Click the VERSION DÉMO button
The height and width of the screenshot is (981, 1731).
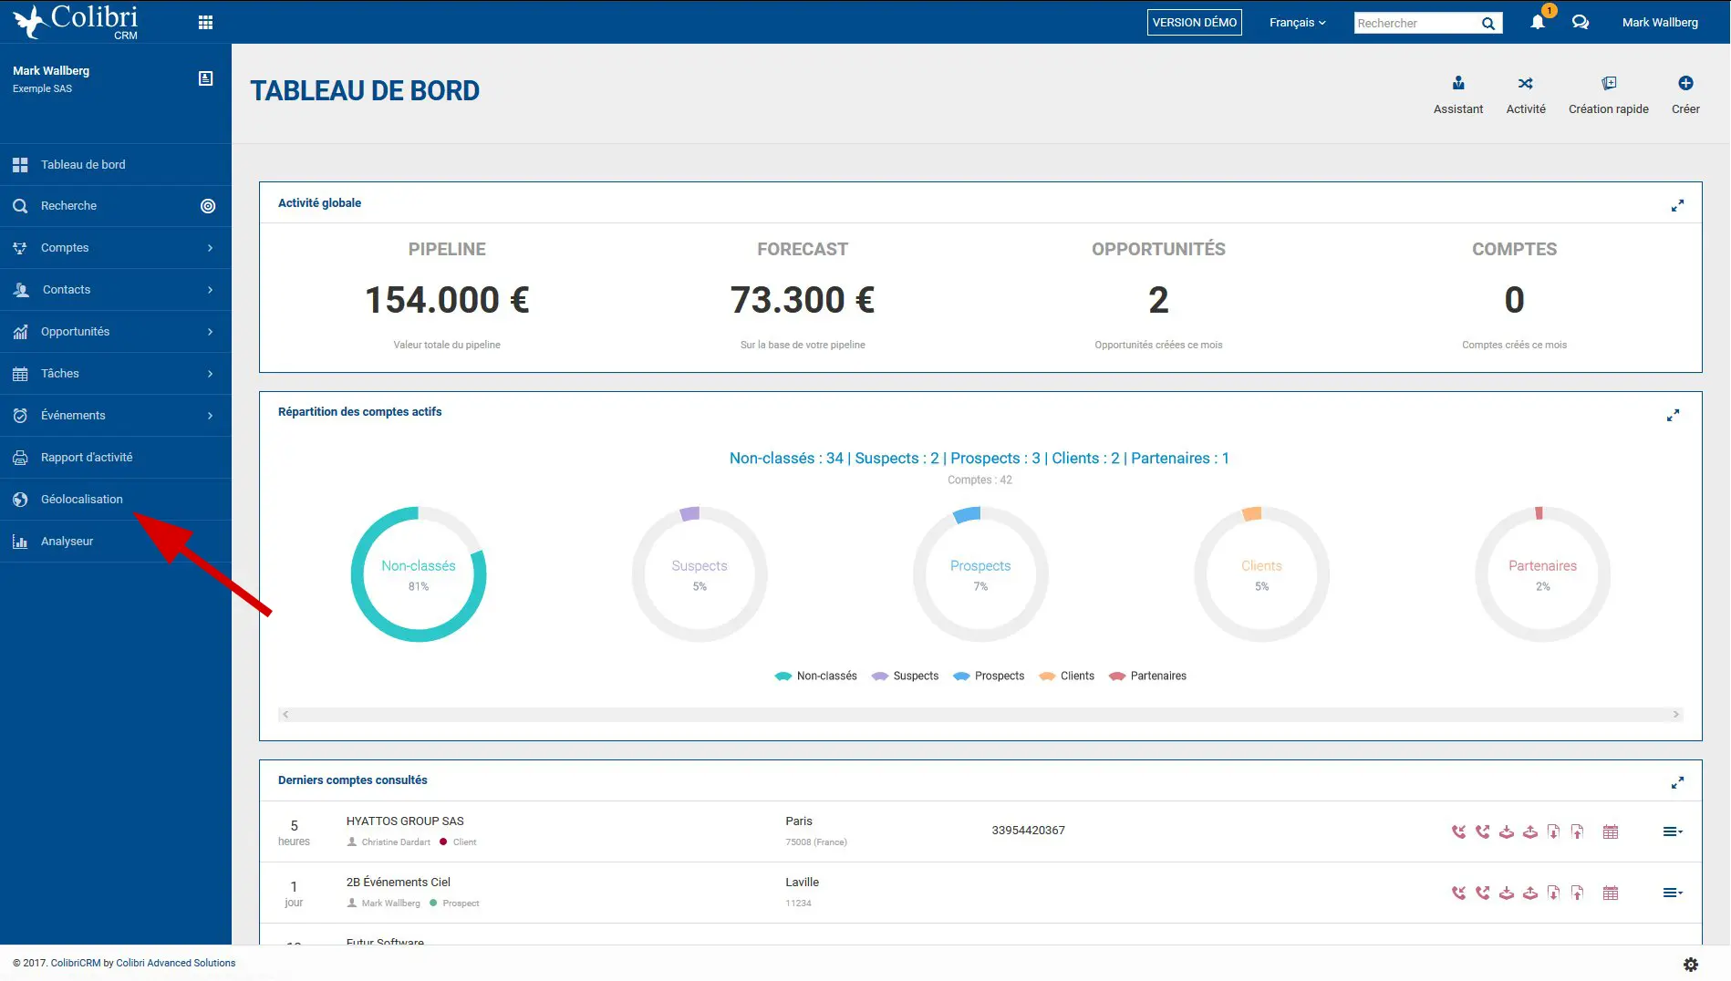pos(1194,23)
